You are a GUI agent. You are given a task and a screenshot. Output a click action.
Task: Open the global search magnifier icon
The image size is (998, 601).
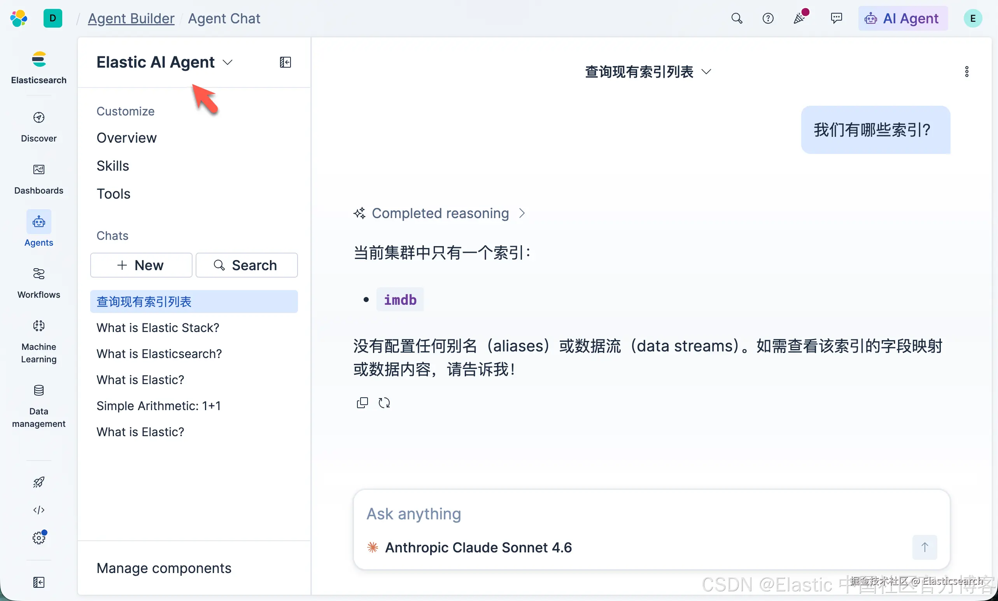coord(737,18)
